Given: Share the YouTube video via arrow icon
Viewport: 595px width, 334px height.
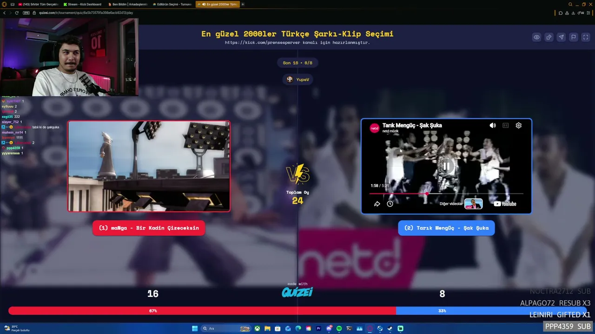Looking at the screenshot, I should click(x=377, y=204).
